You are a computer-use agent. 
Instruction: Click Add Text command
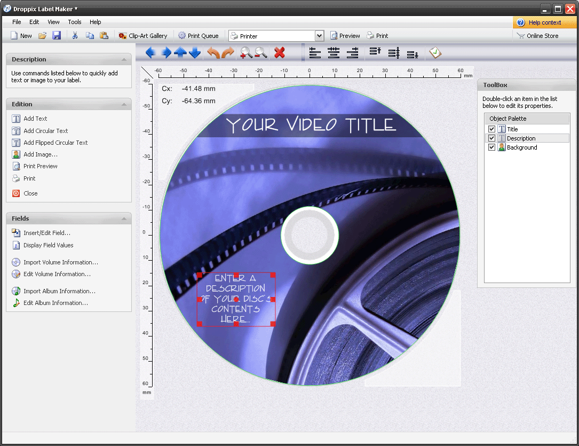29,119
